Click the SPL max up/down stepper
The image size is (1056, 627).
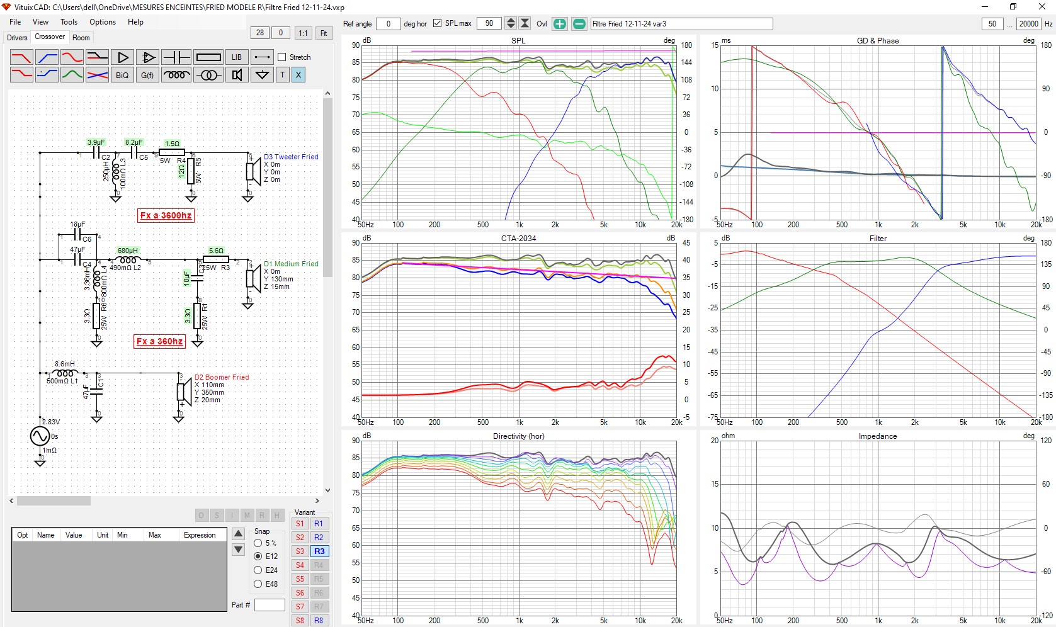click(511, 24)
